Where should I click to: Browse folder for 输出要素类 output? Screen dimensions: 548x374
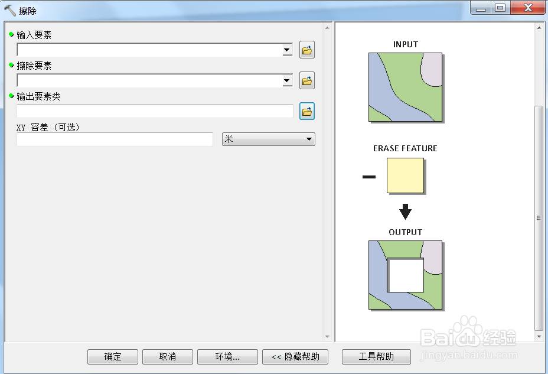(x=307, y=111)
